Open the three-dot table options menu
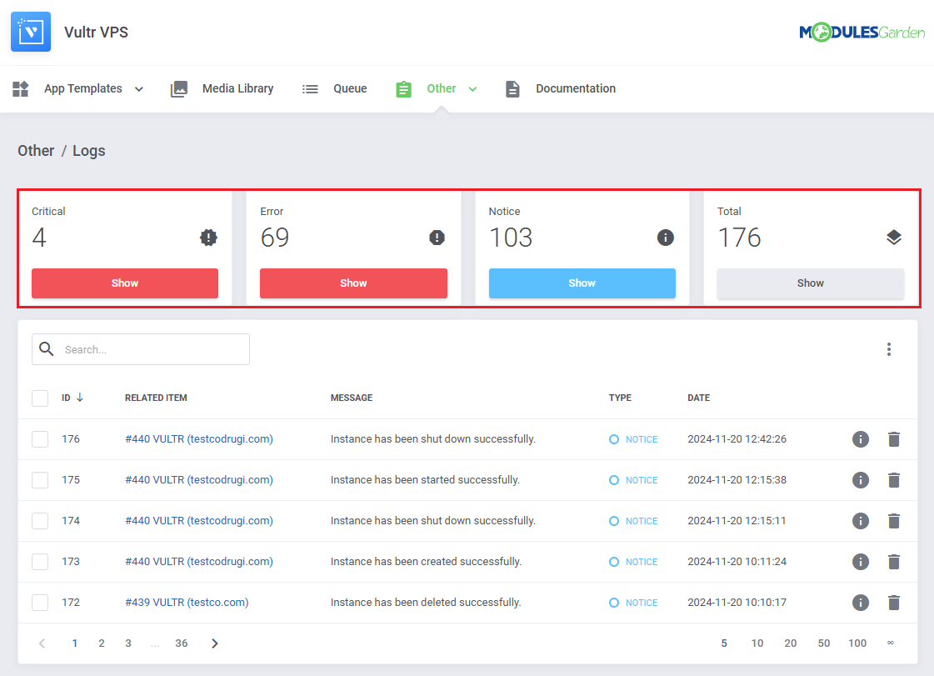 click(x=889, y=349)
